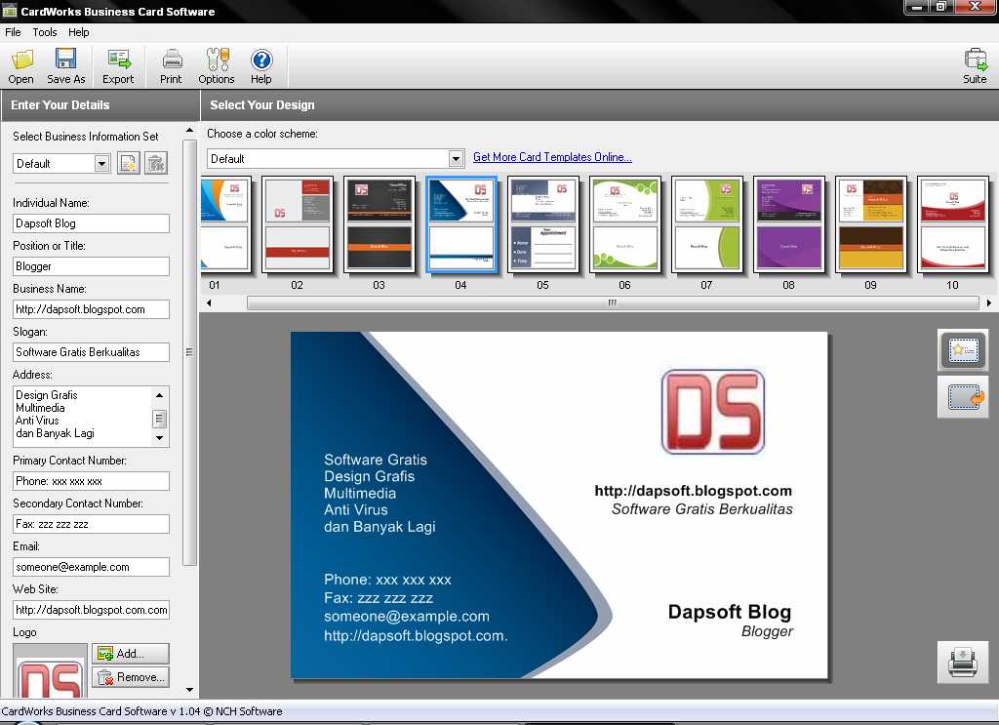This screenshot has height=725, width=999.
Task: Click the printer icon beside the card preview
Action: click(963, 663)
